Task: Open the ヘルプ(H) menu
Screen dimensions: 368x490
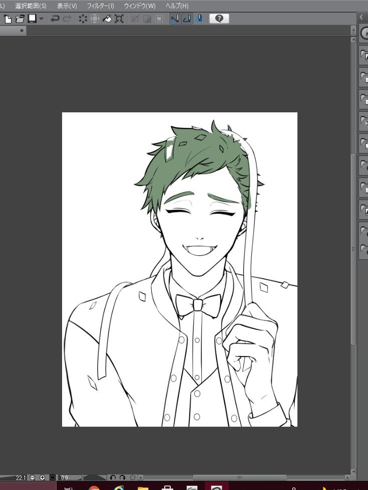Action: (177, 6)
